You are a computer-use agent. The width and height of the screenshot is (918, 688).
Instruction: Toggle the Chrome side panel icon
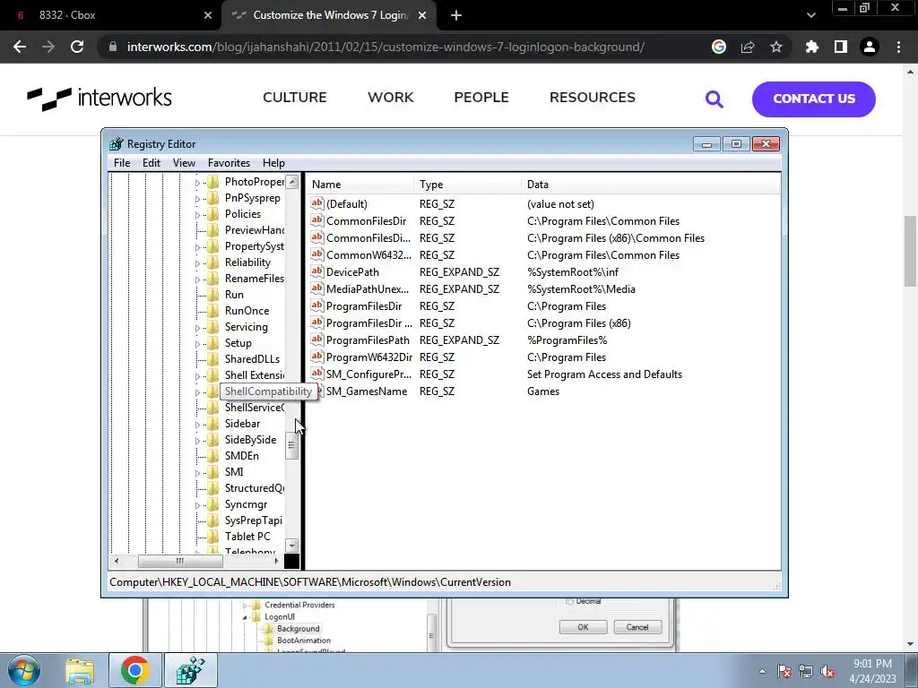pos(841,47)
